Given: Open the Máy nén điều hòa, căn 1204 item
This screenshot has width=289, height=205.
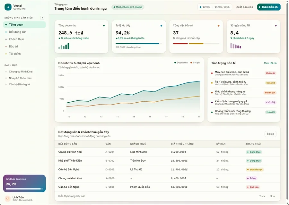Looking at the screenshot, I should [244, 73].
